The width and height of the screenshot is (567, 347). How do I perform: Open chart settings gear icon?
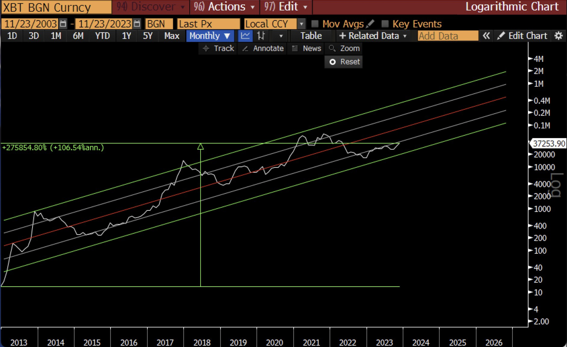pos(558,36)
